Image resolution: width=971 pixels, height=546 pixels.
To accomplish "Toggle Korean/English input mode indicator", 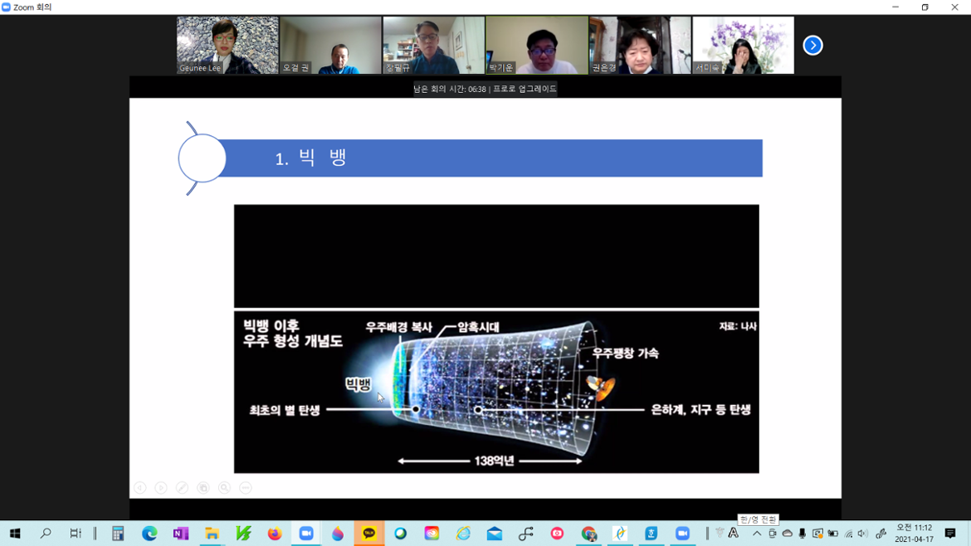I will pos(734,534).
